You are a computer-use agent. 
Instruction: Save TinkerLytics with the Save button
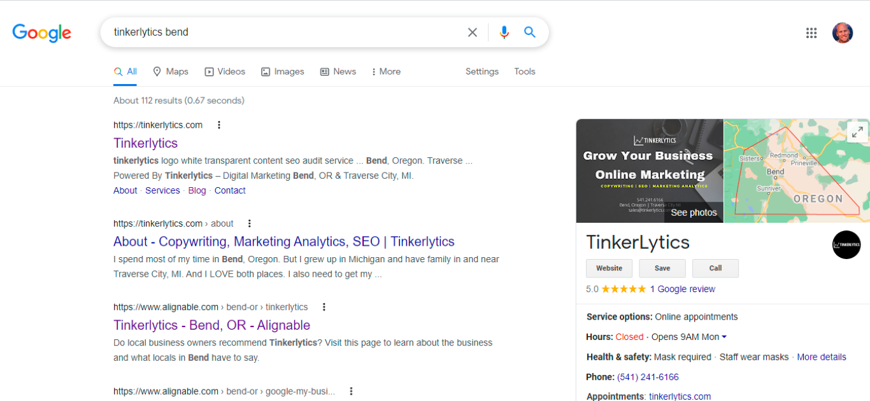point(662,268)
